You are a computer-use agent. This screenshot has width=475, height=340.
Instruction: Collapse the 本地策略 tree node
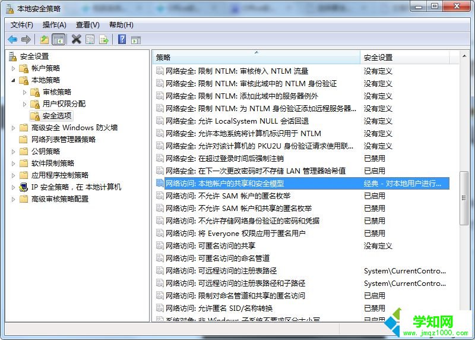(13, 80)
